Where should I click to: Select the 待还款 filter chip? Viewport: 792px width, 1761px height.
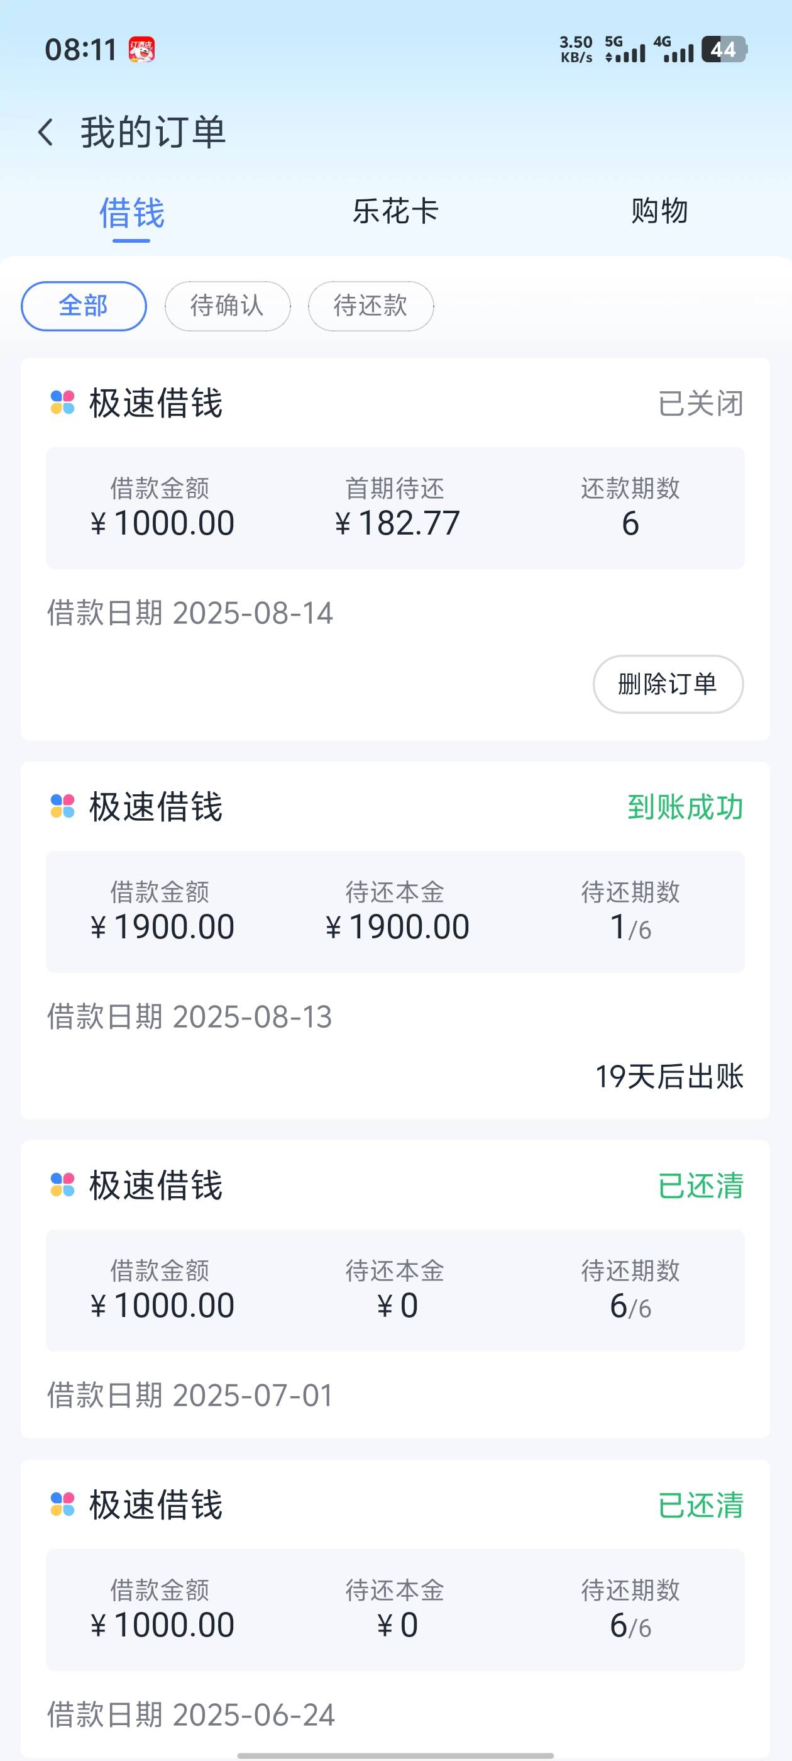(371, 306)
